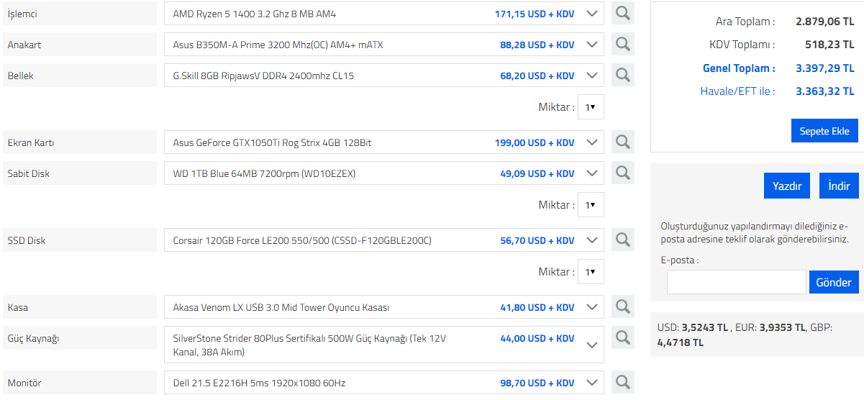The image size is (864, 400).
Task: Open the WD 1TB Blue hard disk dropdown
Action: click(384, 173)
